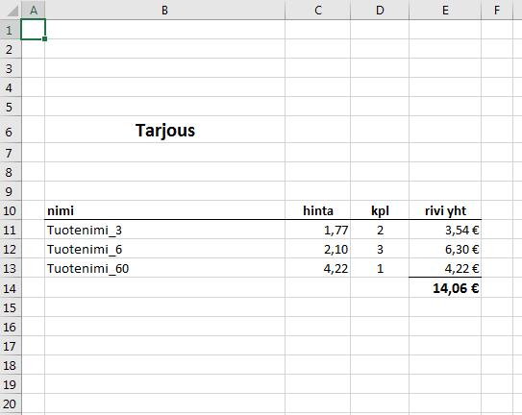Select the hinta header cell
This screenshot has height=415, width=522.
[x=318, y=210]
